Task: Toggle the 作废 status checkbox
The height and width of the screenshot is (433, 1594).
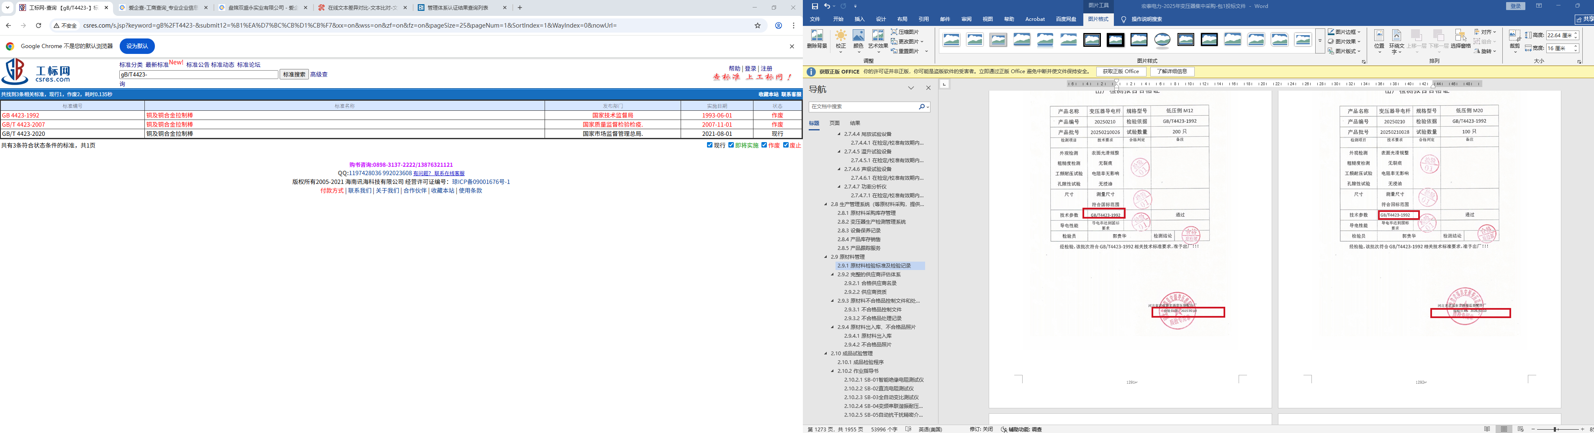Action: click(764, 145)
